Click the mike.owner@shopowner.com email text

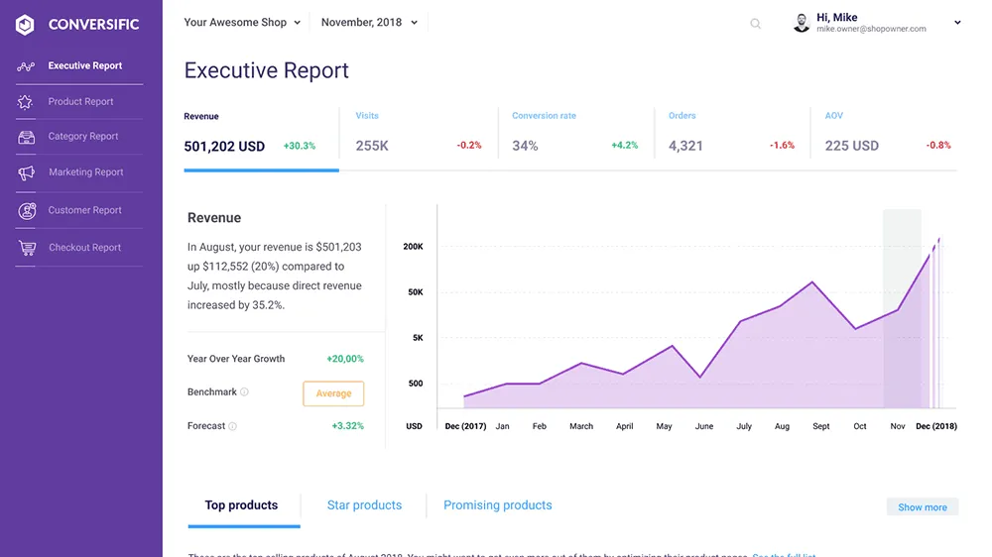(x=871, y=29)
